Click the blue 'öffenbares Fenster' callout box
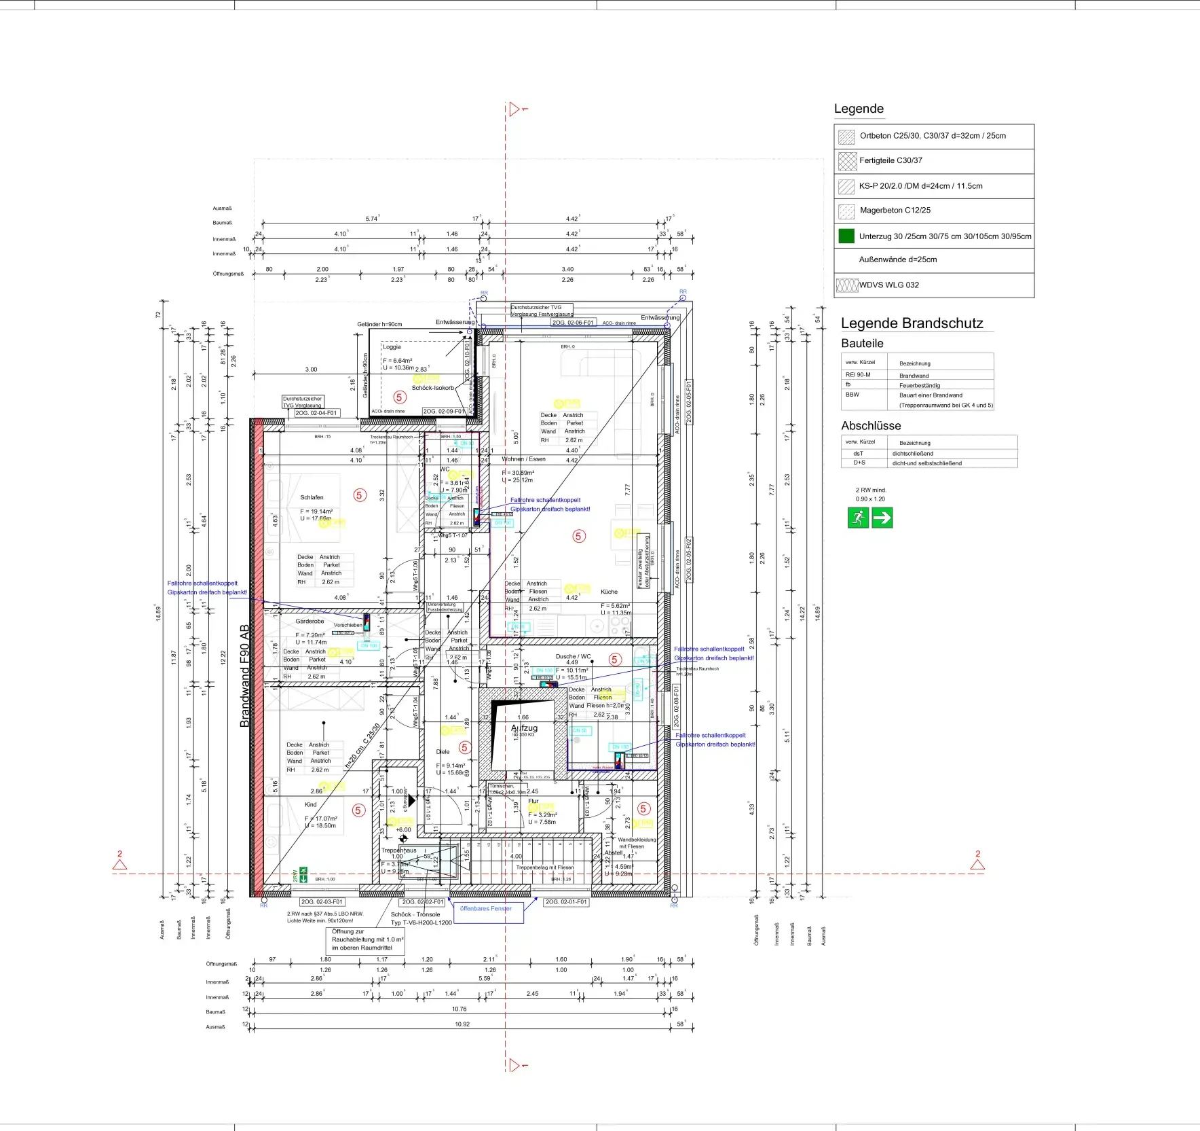This screenshot has height=1131, width=1200. pyautogui.click(x=486, y=909)
